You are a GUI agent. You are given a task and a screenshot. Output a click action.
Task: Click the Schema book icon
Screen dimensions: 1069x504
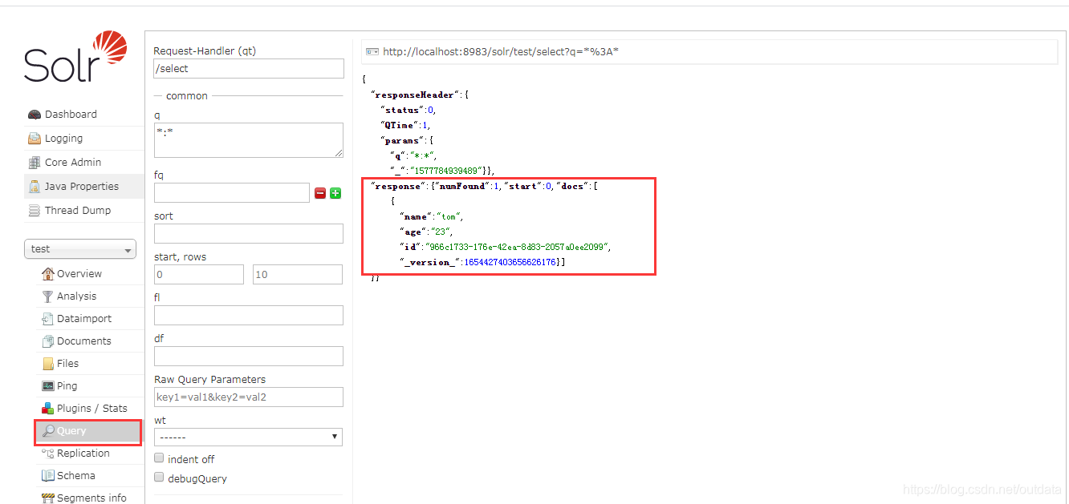click(48, 476)
